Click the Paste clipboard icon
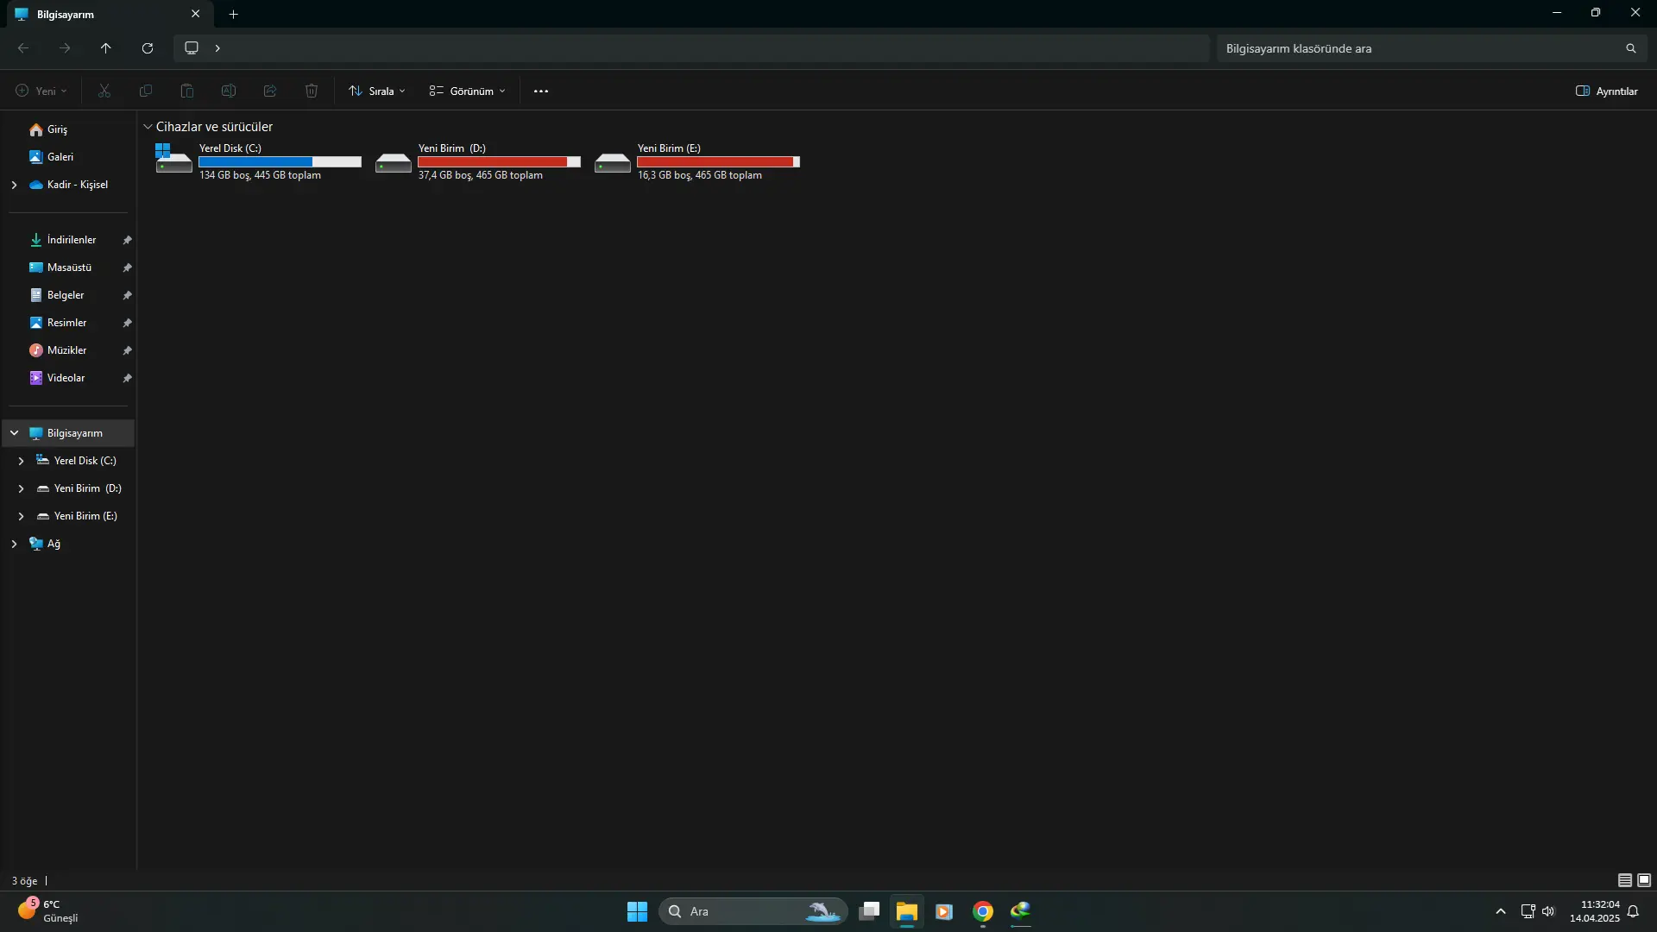 pyautogui.click(x=187, y=91)
